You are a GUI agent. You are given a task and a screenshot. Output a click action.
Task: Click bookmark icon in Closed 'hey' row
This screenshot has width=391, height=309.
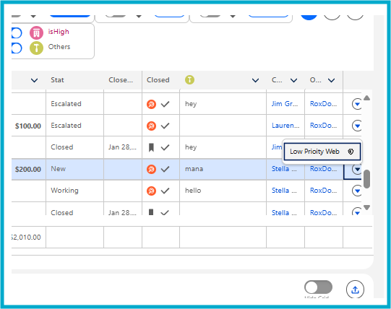(x=151, y=147)
